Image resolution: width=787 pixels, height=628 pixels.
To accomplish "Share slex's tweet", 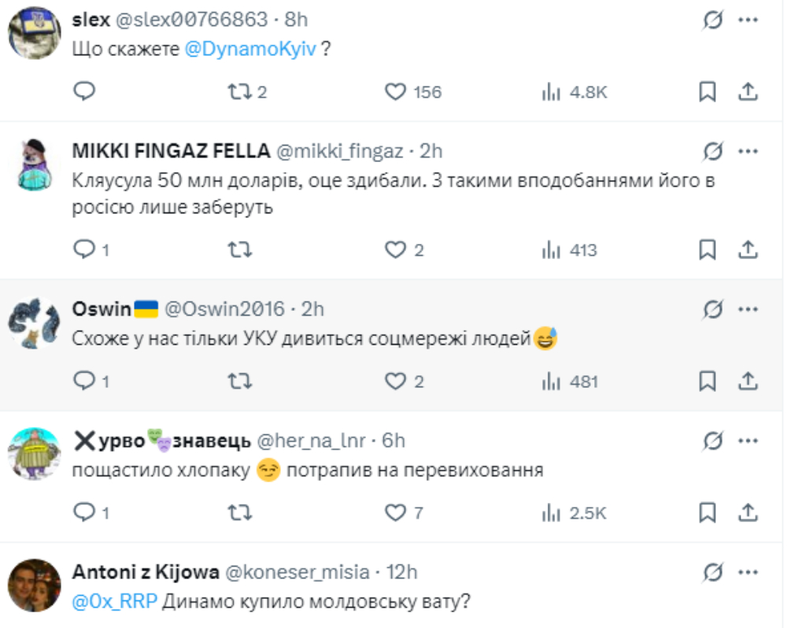I will pos(748,92).
